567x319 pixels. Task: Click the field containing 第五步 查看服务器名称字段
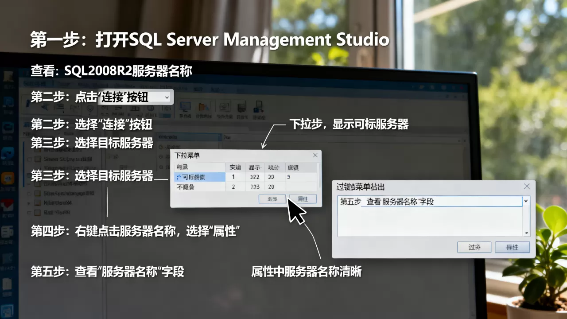click(430, 202)
